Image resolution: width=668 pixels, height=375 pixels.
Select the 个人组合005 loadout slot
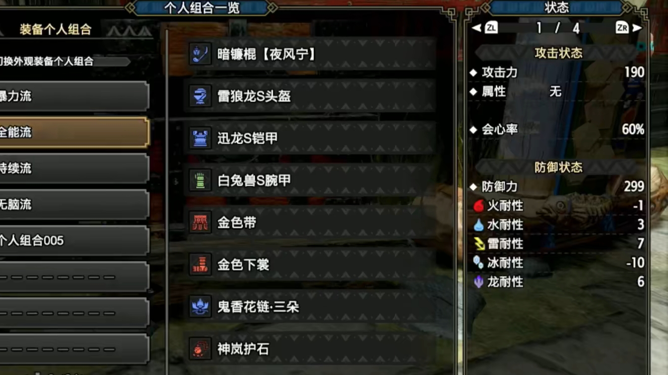click(x=74, y=241)
